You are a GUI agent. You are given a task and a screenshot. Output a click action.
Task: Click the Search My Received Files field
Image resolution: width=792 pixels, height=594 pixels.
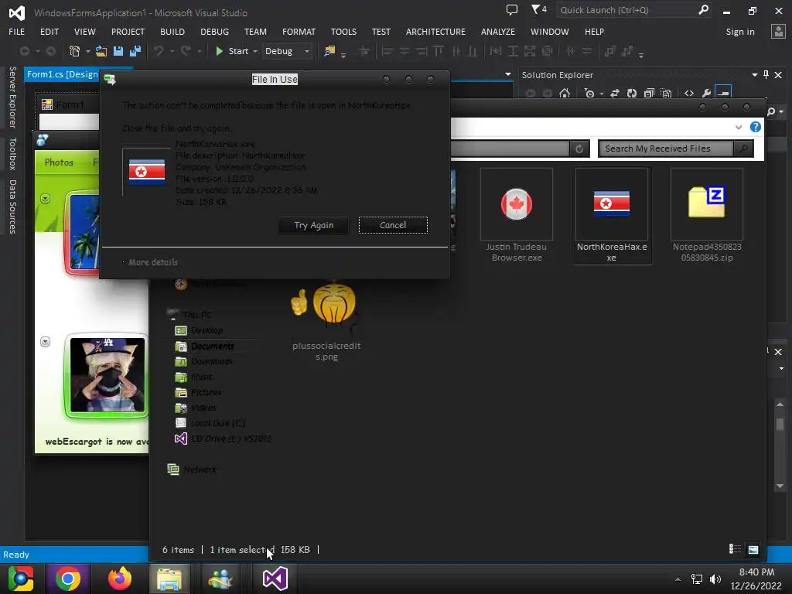[666, 148]
